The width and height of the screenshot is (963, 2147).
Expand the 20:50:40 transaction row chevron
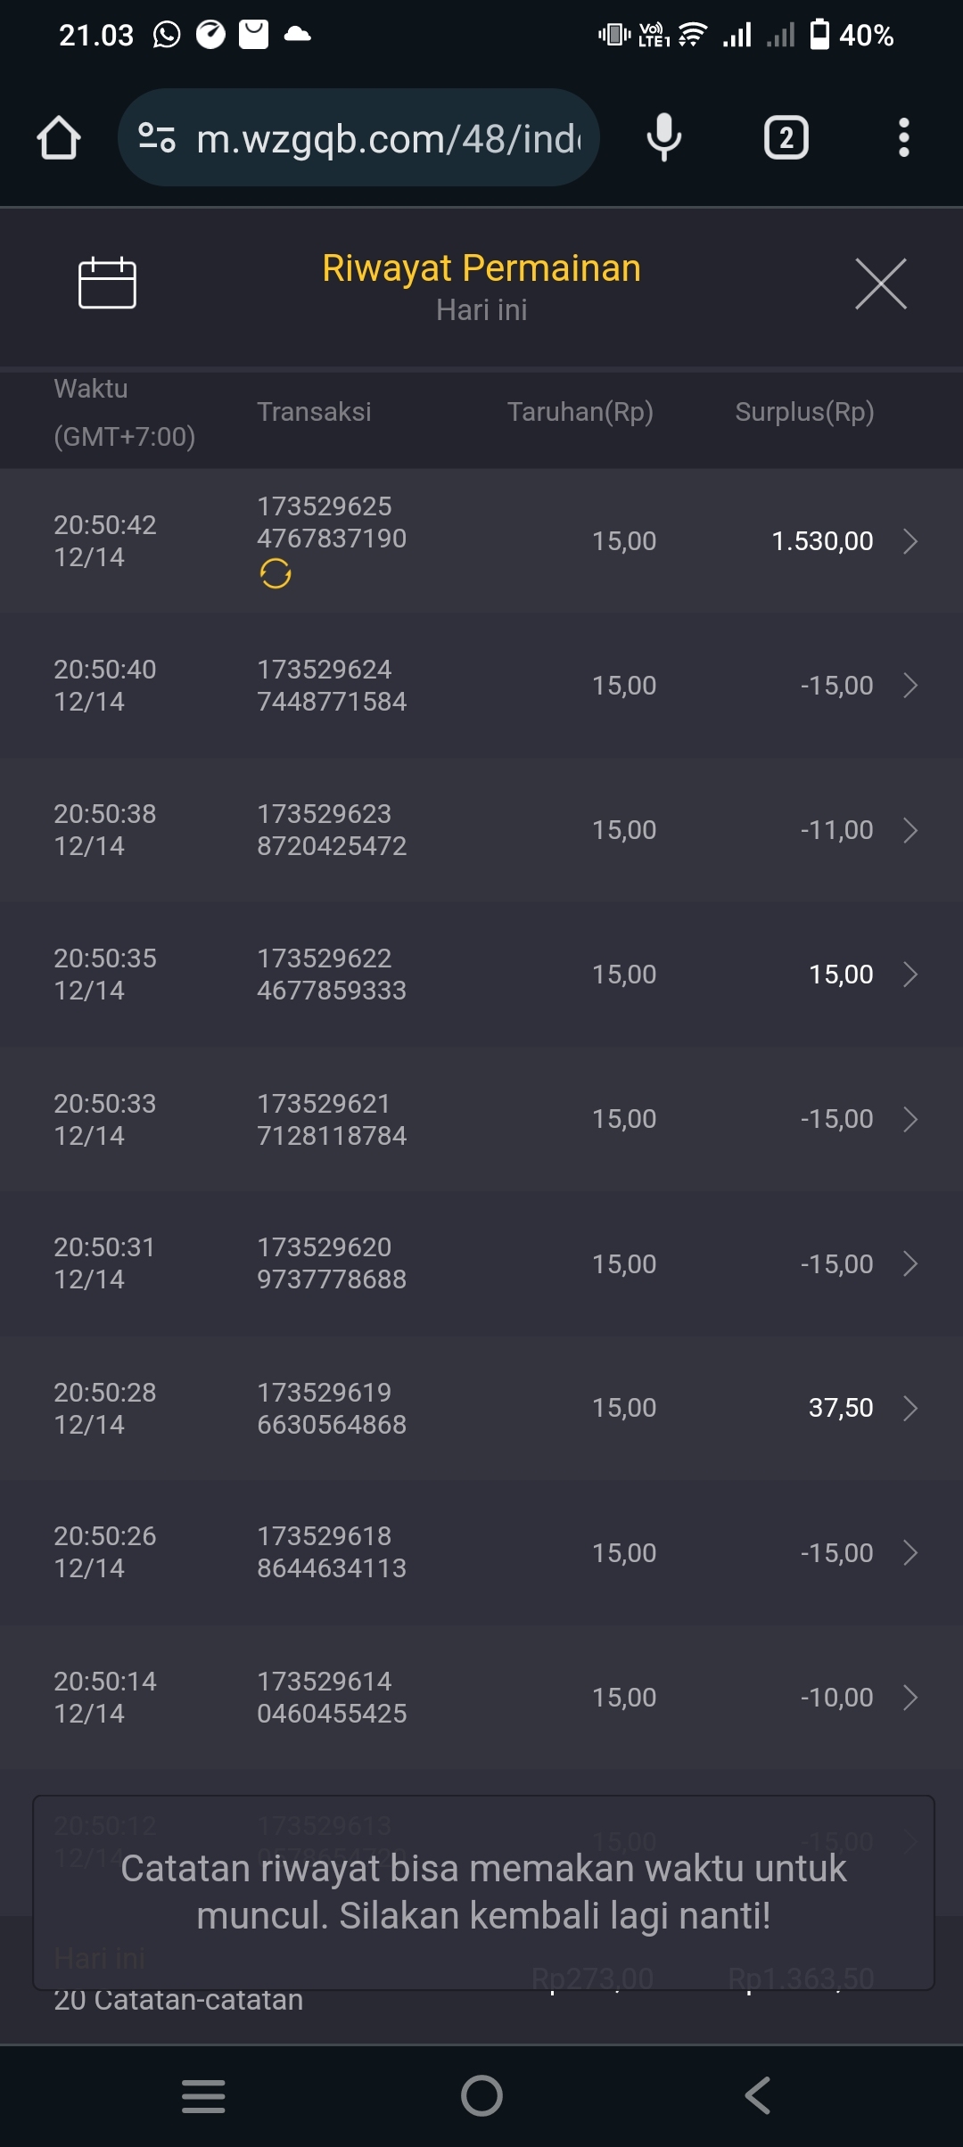click(909, 686)
